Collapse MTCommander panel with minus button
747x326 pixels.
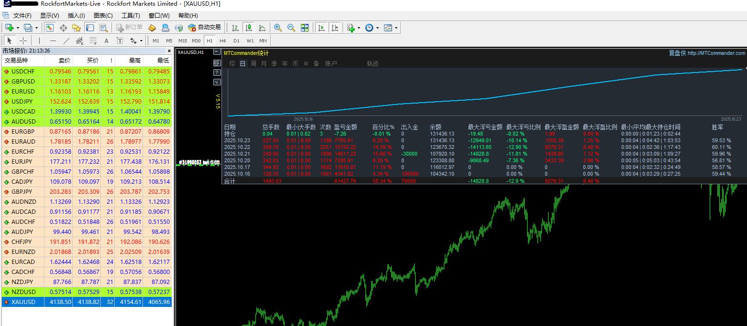(x=217, y=52)
